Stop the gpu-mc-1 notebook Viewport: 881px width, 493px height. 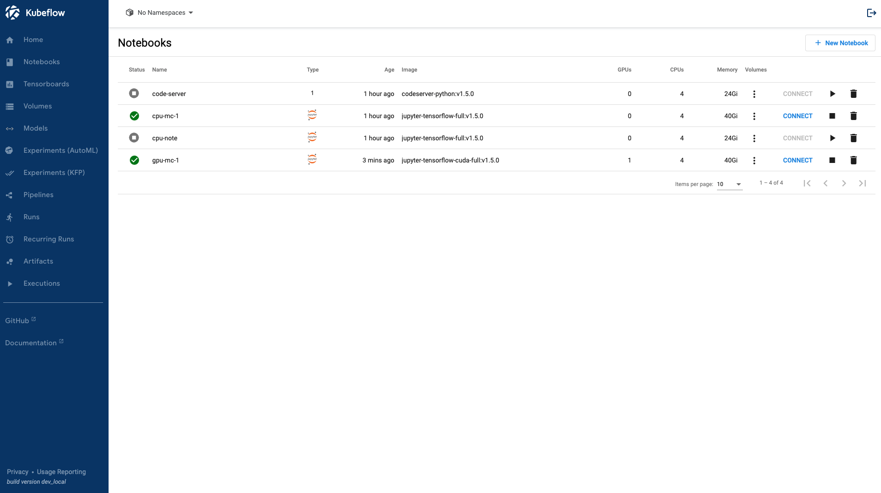coord(832,160)
